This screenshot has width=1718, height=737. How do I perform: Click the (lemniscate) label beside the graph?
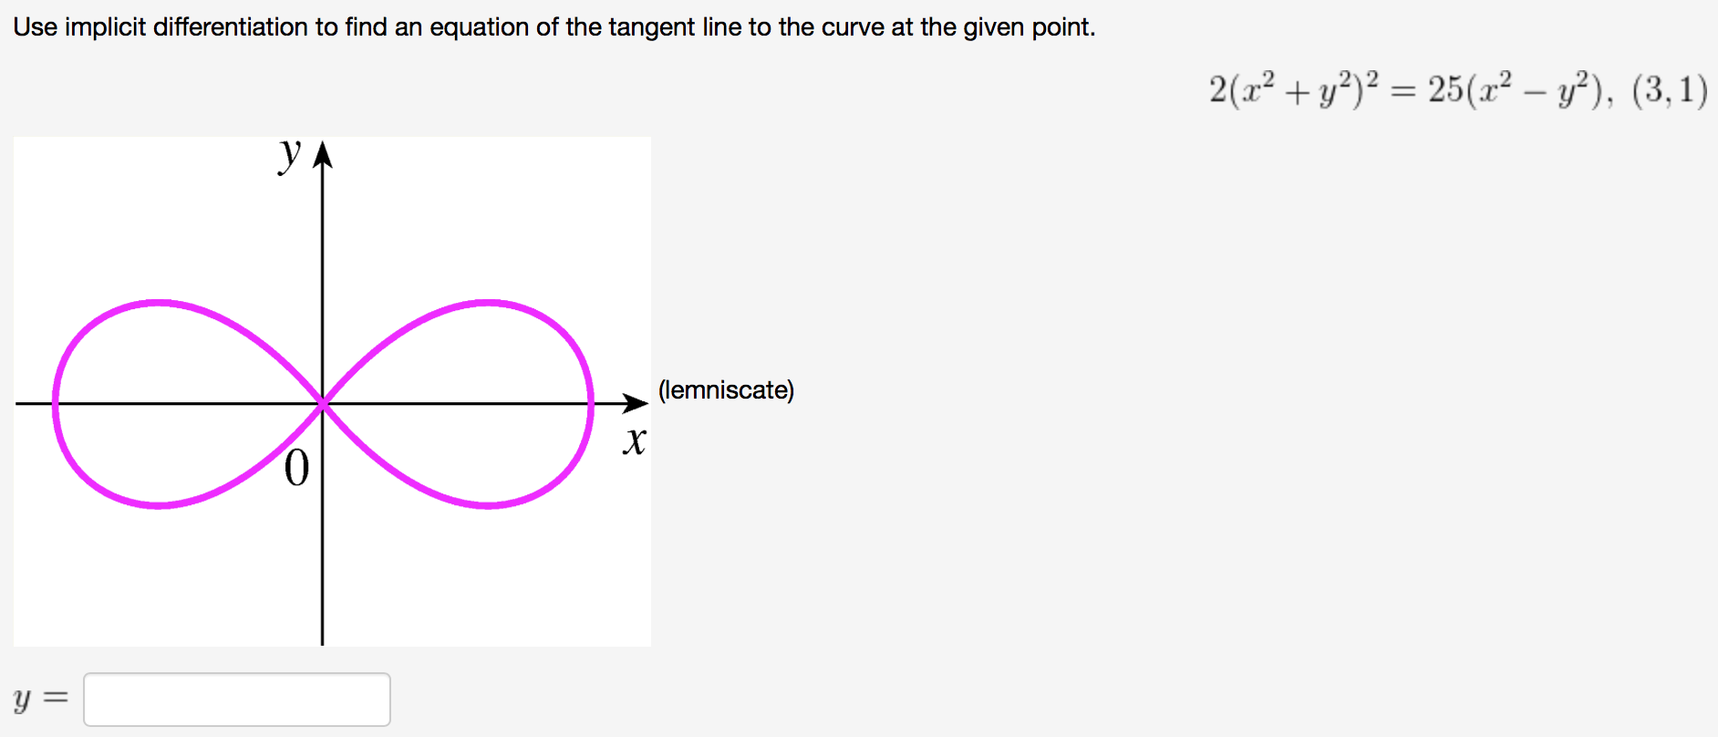[x=726, y=390]
